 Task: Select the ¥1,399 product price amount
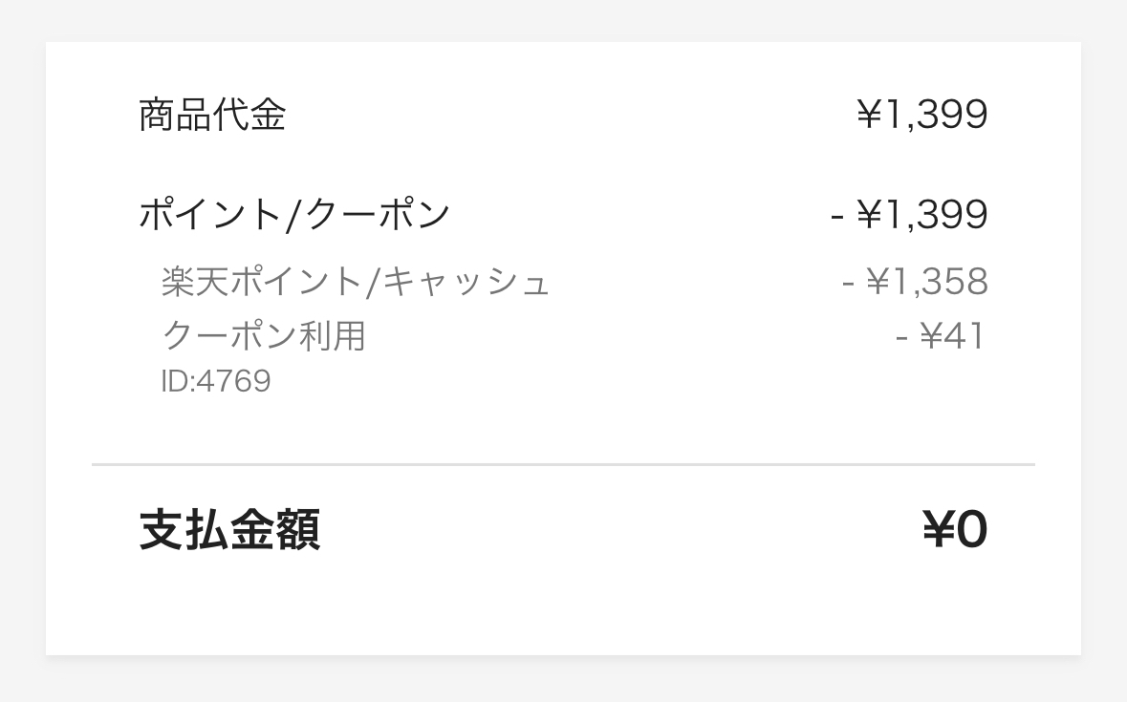pos(922,114)
